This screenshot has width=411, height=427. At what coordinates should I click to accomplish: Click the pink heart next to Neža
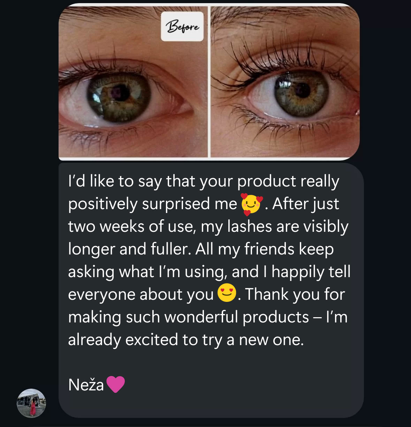(115, 384)
